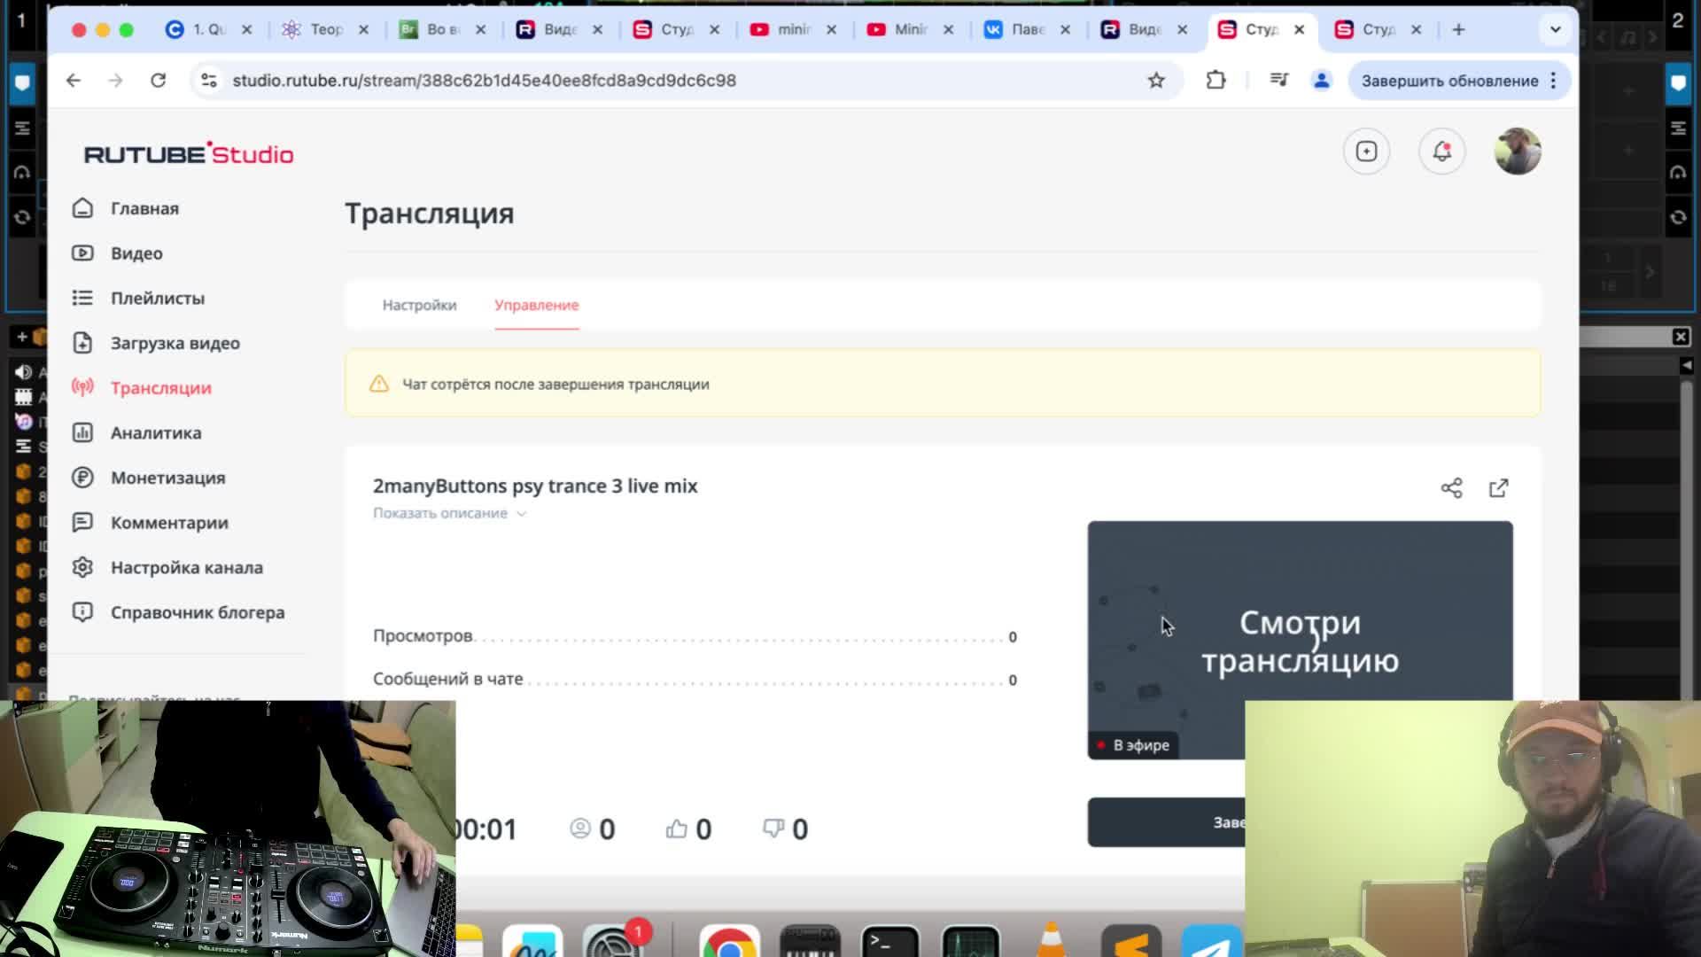Viewport: 1701px width, 957px height.
Task: Bookmark page with star icon
Action: pyautogui.click(x=1156, y=81)
